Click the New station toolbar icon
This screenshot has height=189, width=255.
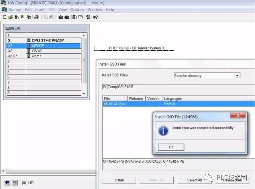click(x=5, y=17)
